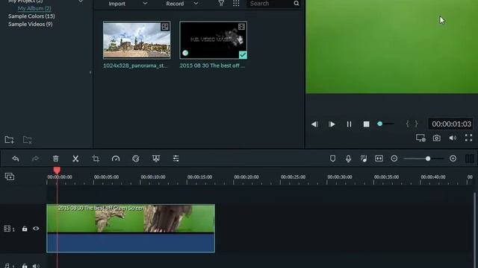Image resolution: width=478 pixels, height=268 pixels.
Task: Click the timeline zoom slider handle
Action: point(428,159)
